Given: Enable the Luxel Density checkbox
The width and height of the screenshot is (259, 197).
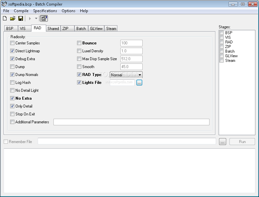Looking at the screenshot, I should (x=79, y=51).
